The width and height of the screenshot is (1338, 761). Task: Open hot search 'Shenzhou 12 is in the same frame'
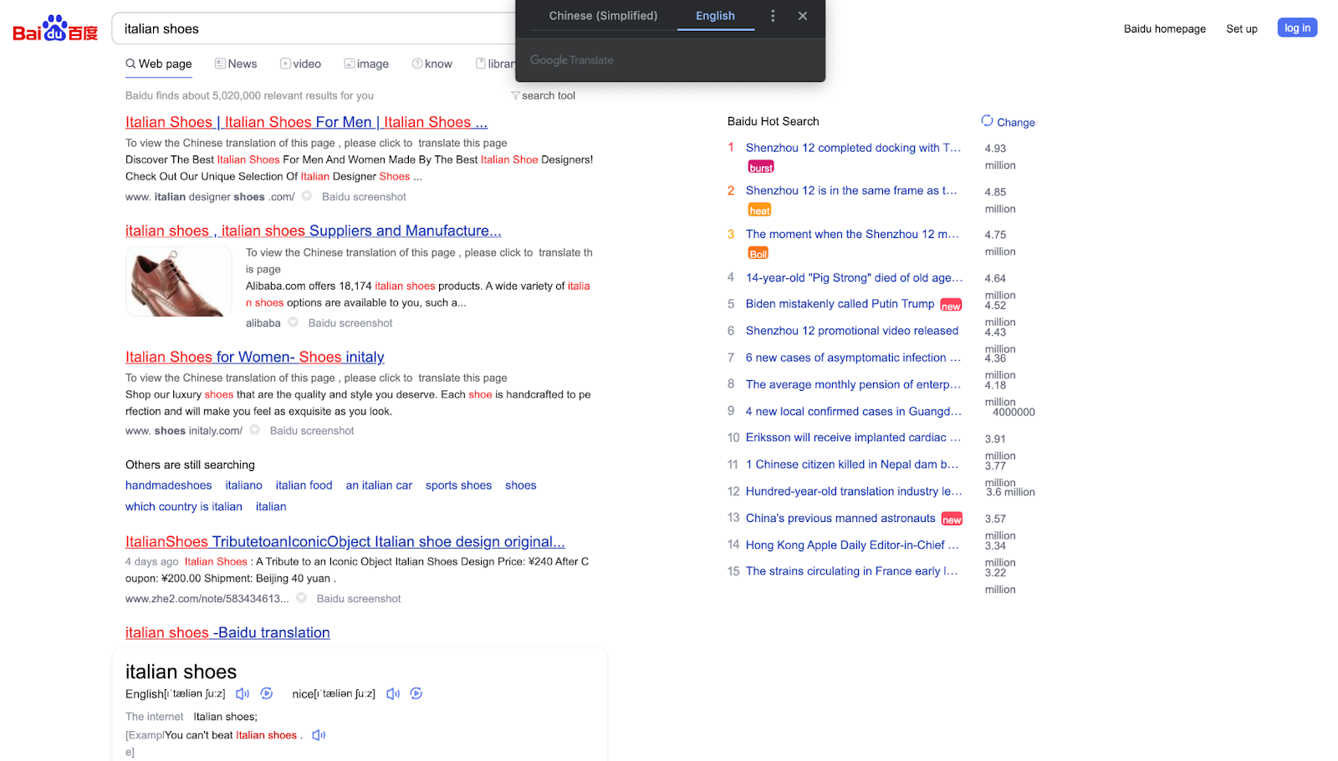[851, 190]
